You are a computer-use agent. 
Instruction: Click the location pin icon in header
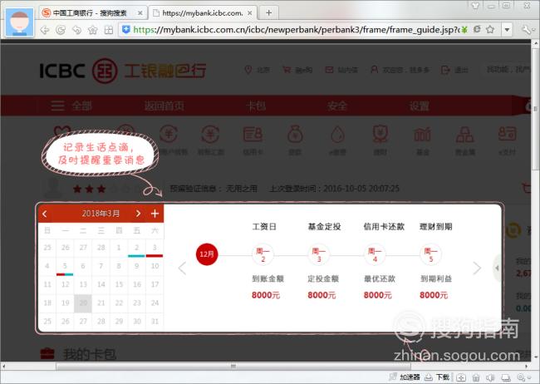[248, 70]
